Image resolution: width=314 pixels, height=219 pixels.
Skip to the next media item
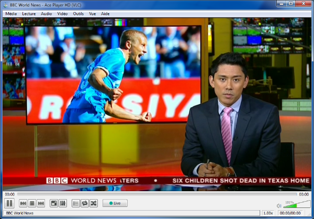pos(41,203)
